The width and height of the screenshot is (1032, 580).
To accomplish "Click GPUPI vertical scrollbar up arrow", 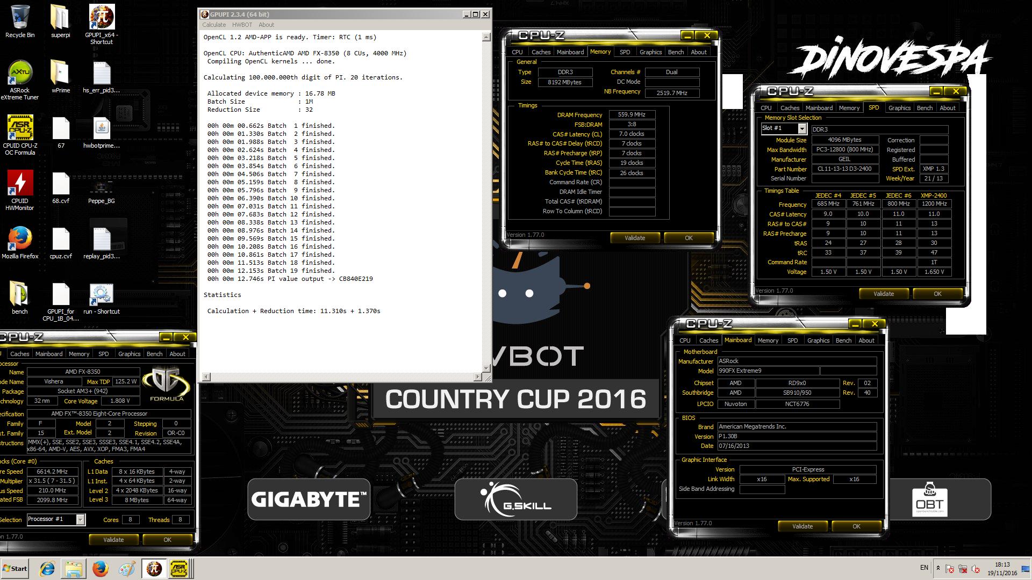I will pos(486,37).
